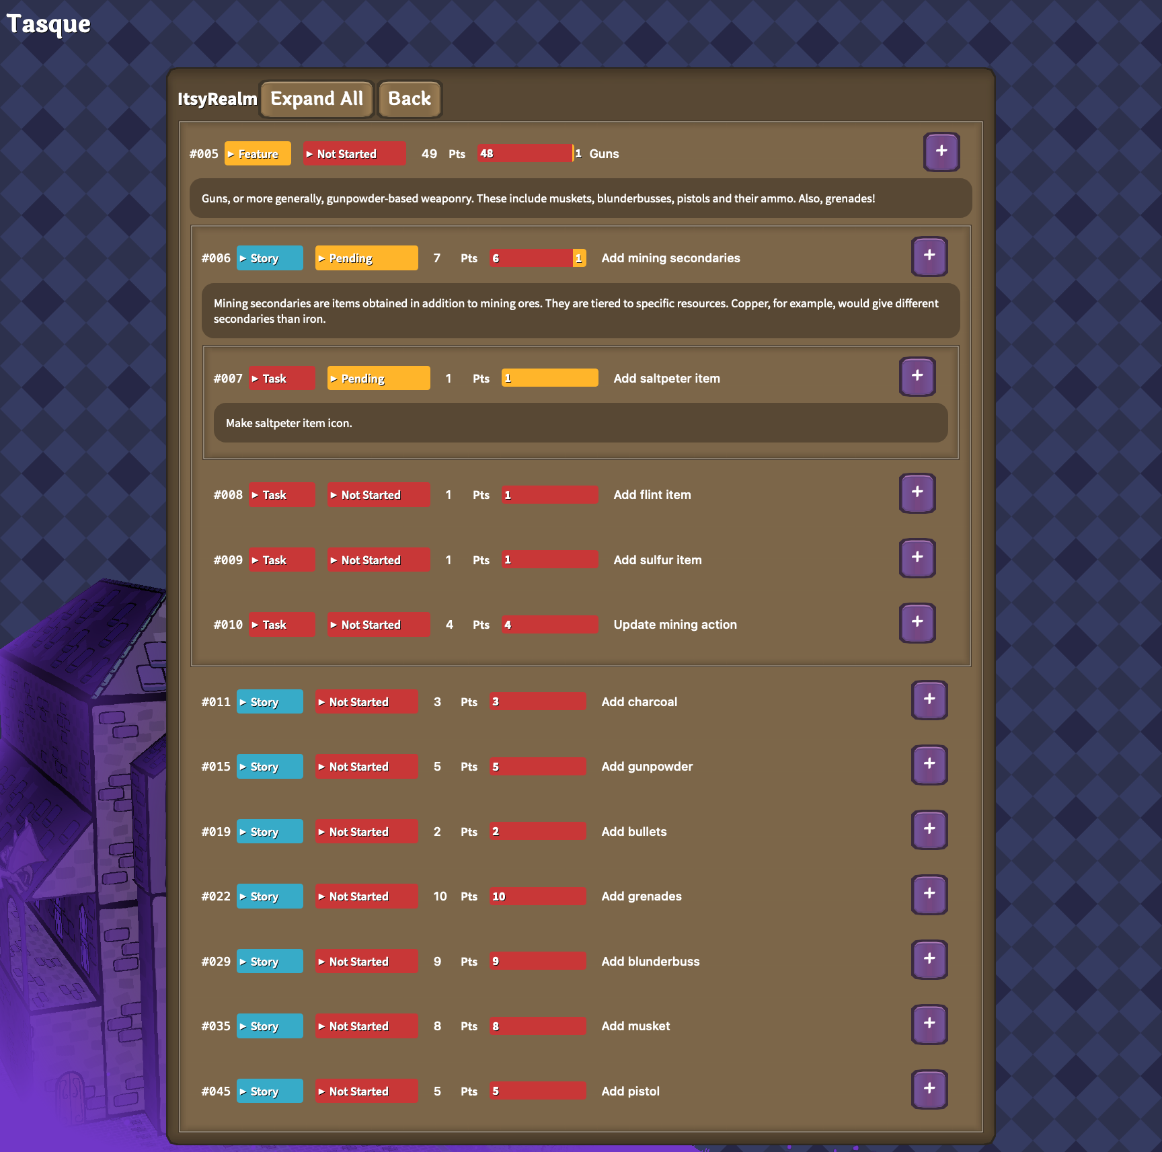Screen dimensions: 1162x1152
Task: Click plus icon next to Add charcoal
Action: pos(929,699)
